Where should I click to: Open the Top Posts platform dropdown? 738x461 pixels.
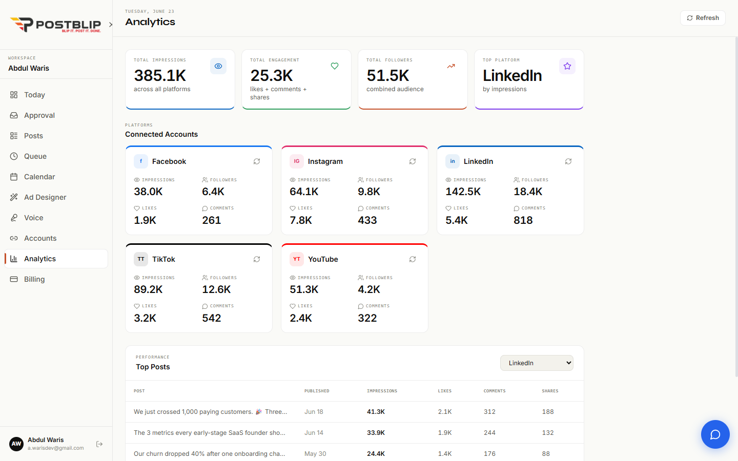[x=537, y=363]
